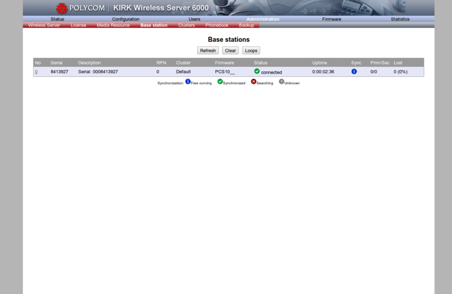Viewport: 452px width, 294px height.
Task: Click the Default cluster cell
Action: [183, 72]
